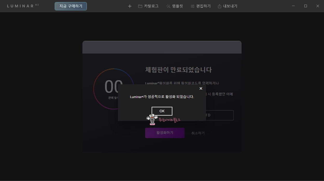This screenshot has width=324, height=181.
Task: Click the 체험판이 만료되었습니다 heading
Action: (178, 70)
